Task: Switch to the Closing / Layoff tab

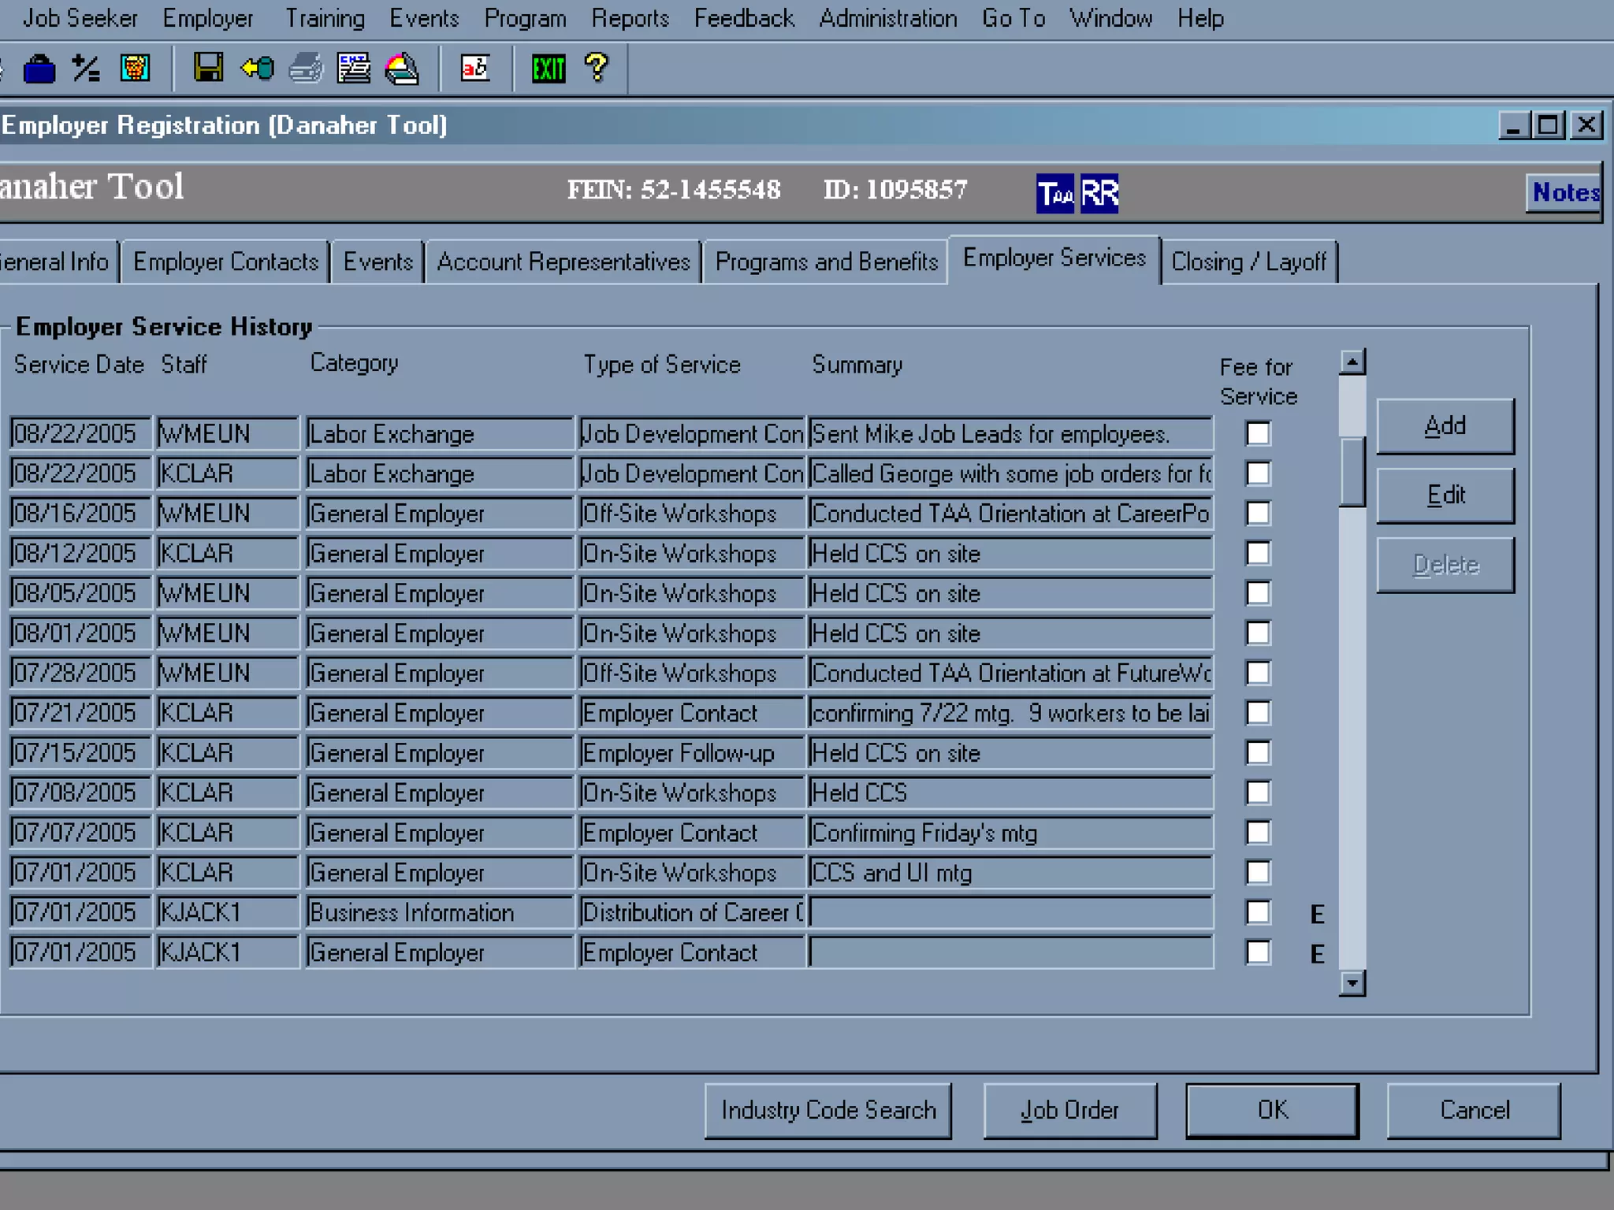Action: pos(1248,262)
